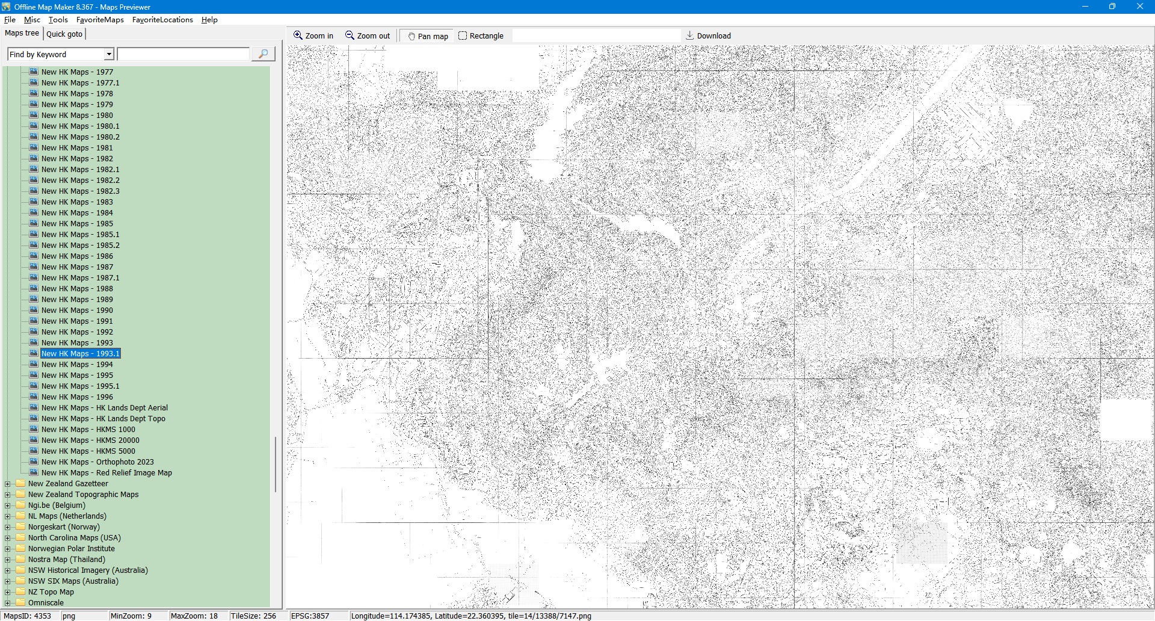Select New HK Maps - 1985.2 entry
The width and height of the screenshot is (1155, 621).
coord(80,246)
